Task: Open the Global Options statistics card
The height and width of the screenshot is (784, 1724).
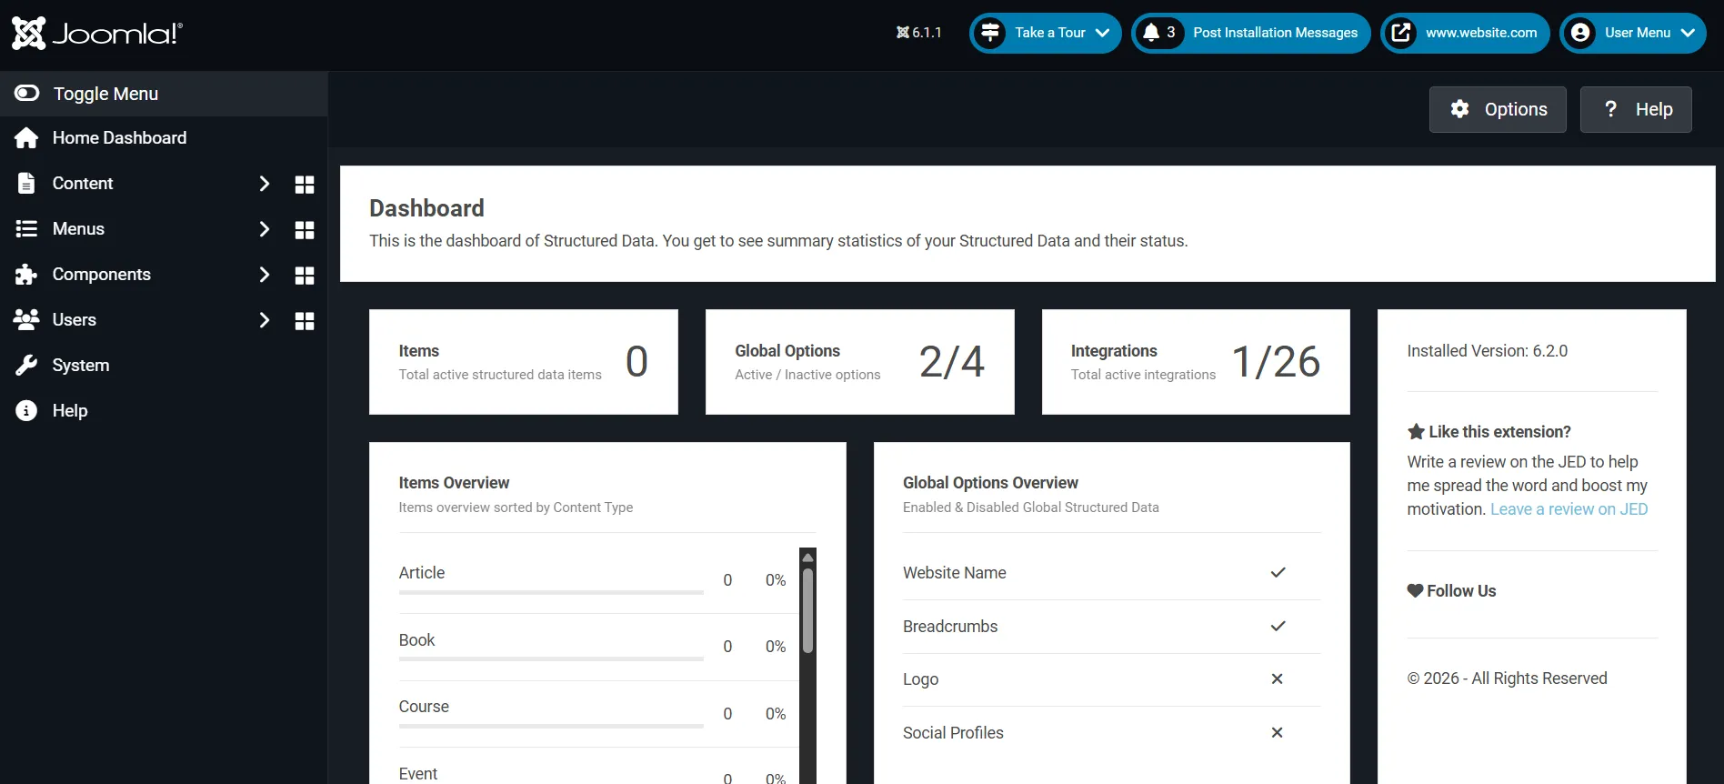Action: tap(860, 362)
